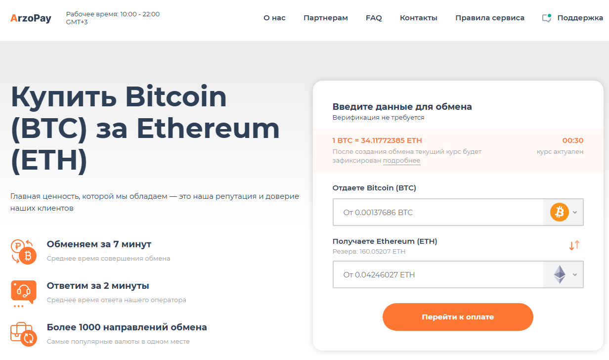Click the 'Поддержка' support link
Screen dimensions: 609x360
pyautogui.click(x=580, y=18)
